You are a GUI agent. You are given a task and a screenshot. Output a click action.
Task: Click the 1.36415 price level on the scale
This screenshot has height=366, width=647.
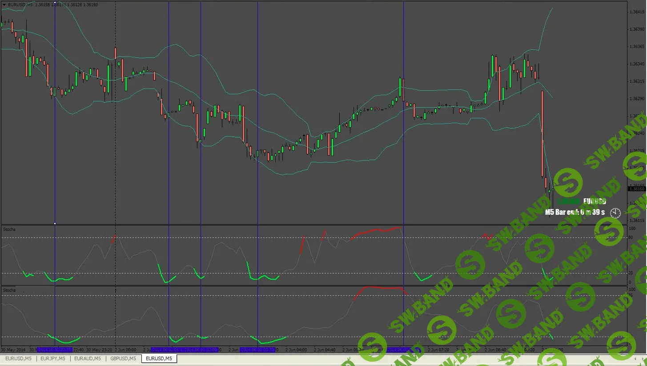637,12
